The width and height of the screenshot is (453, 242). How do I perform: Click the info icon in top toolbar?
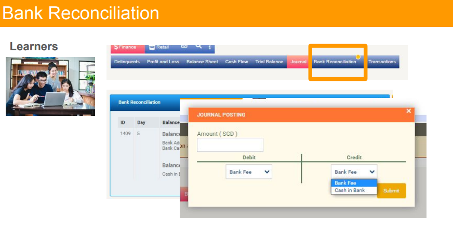pyautogui.click(x=210, y=47)
